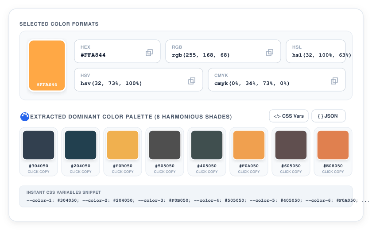Screen dimensions: 372x230
Task: Click the #FFA844 label inside the preview swatch
Action: click(47, 84)
